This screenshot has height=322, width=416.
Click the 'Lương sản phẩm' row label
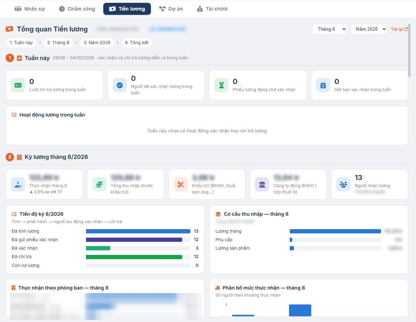[x=233, y=248]
